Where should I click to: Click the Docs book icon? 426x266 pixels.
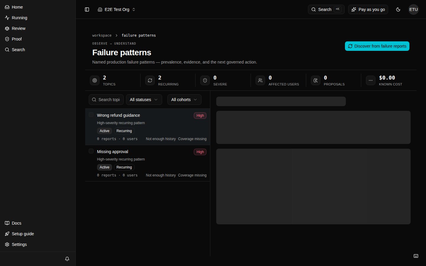pyautogui.click(x=7, y=223)
